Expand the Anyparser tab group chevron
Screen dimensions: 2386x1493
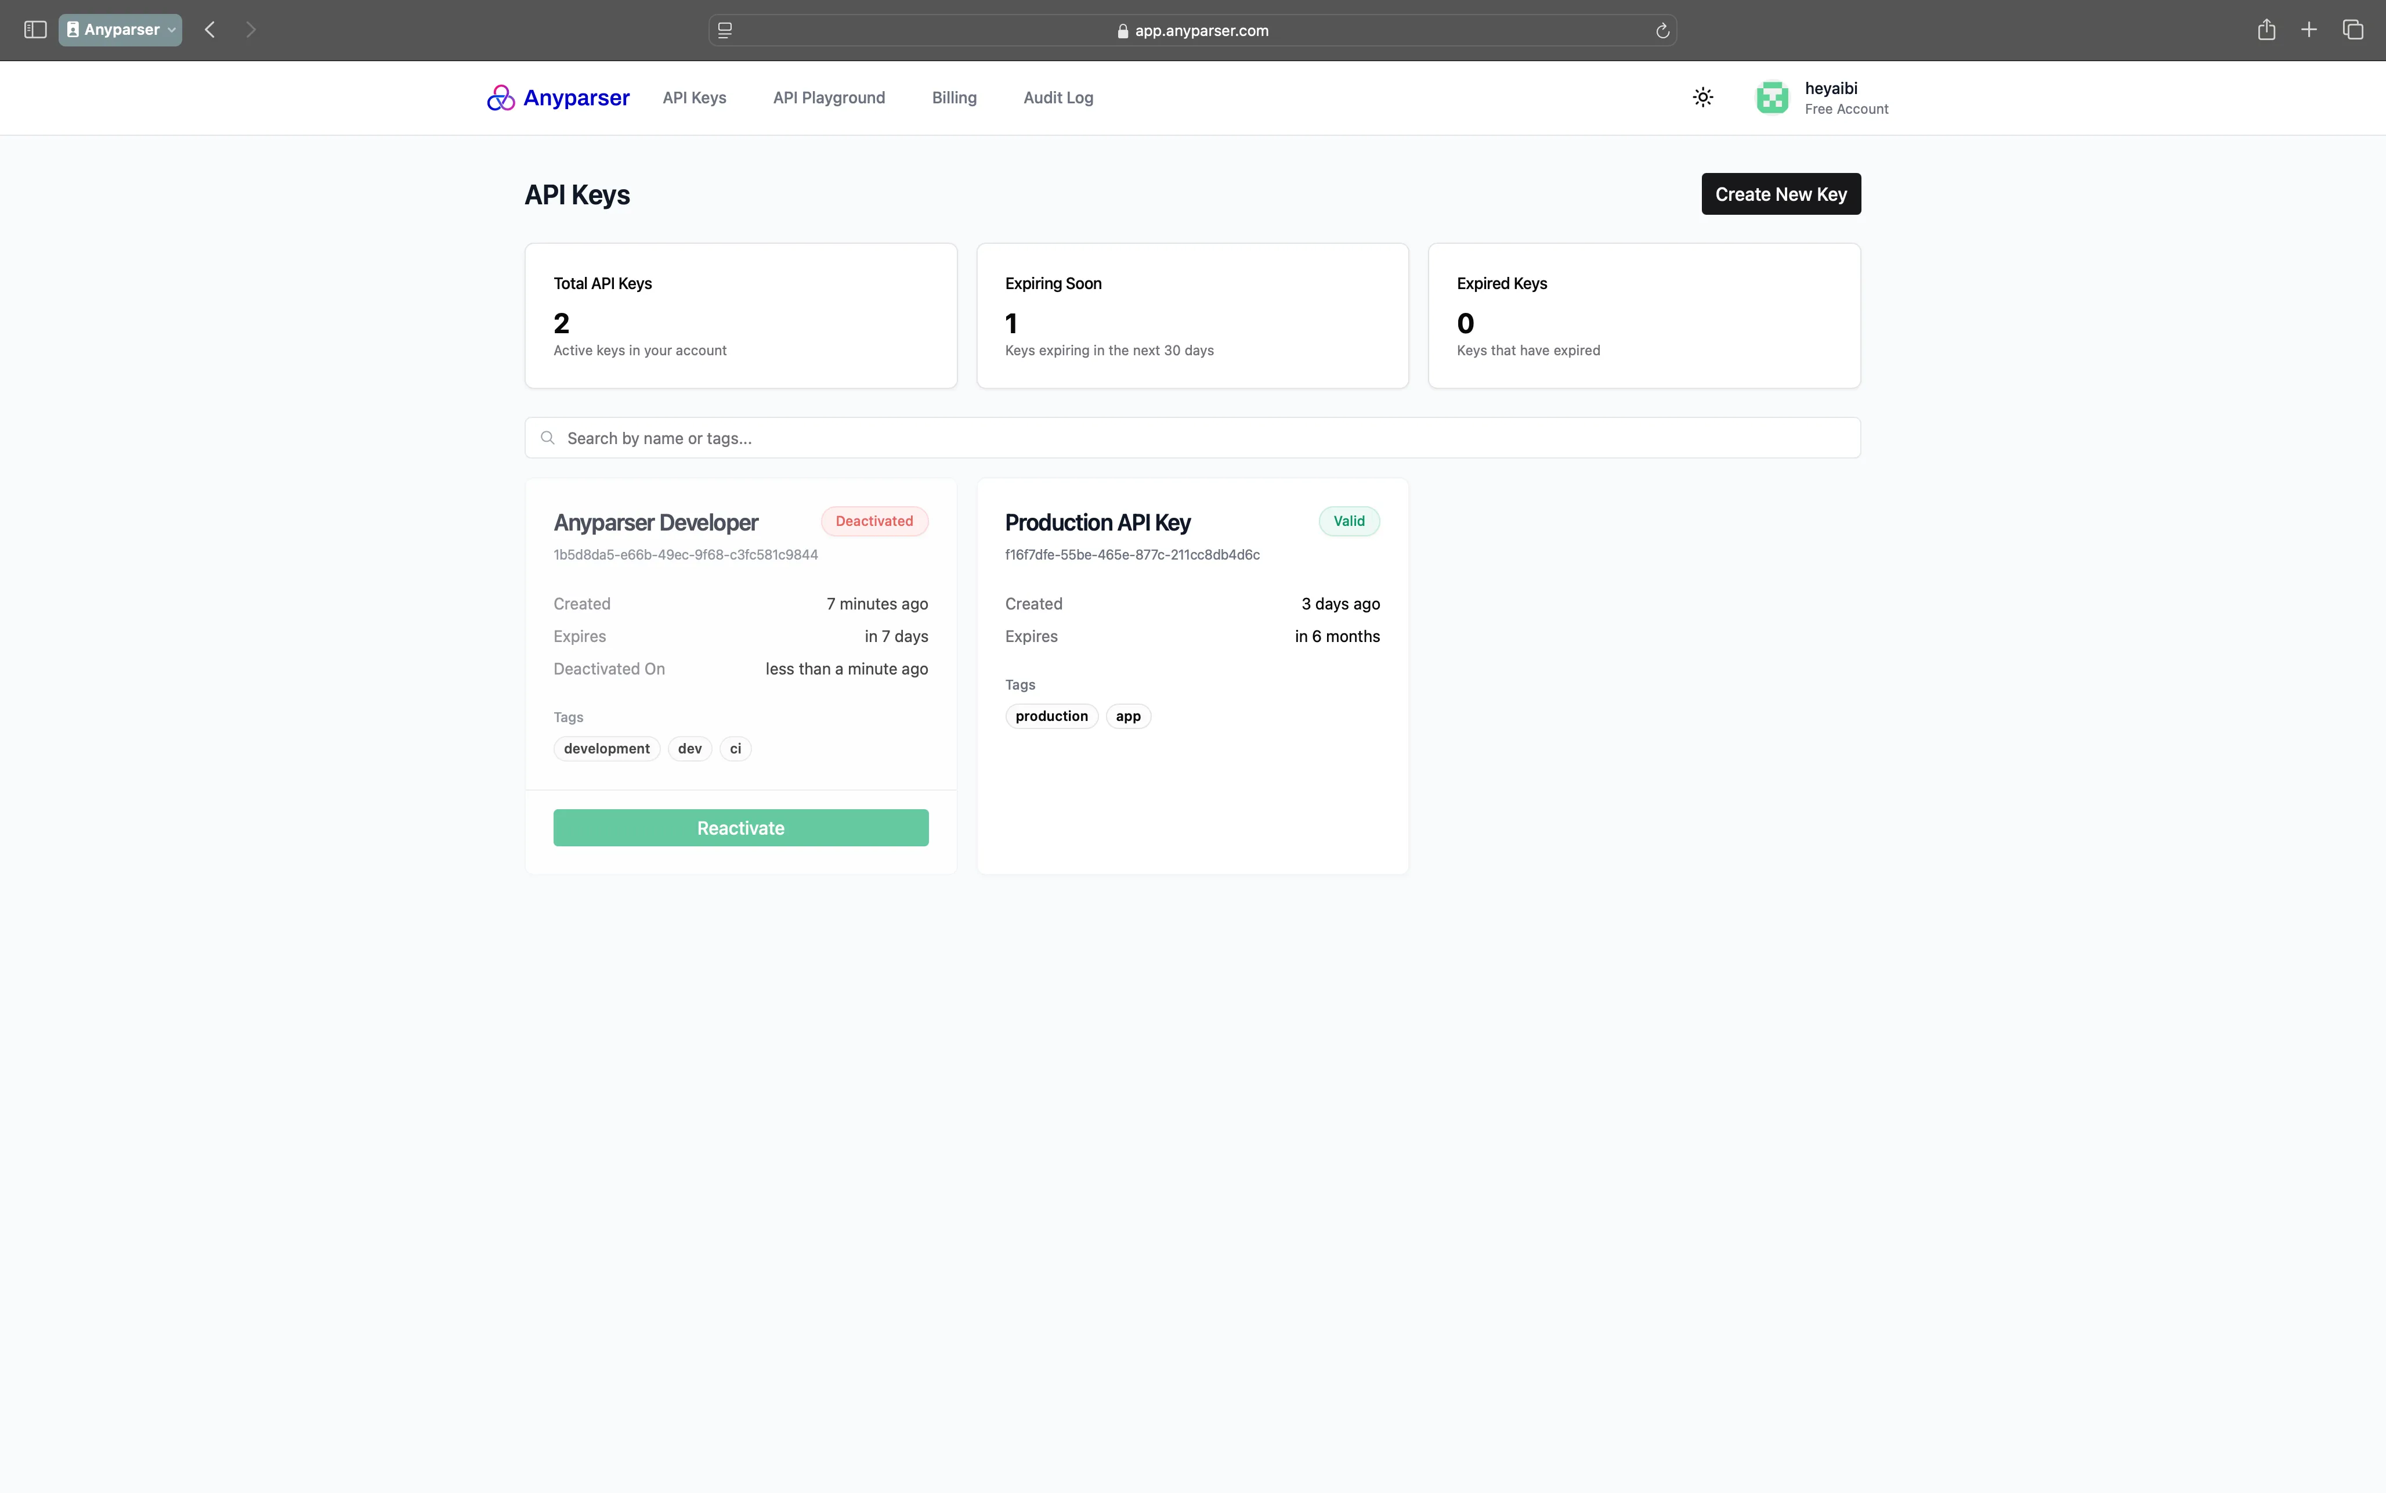coord(169,30)
